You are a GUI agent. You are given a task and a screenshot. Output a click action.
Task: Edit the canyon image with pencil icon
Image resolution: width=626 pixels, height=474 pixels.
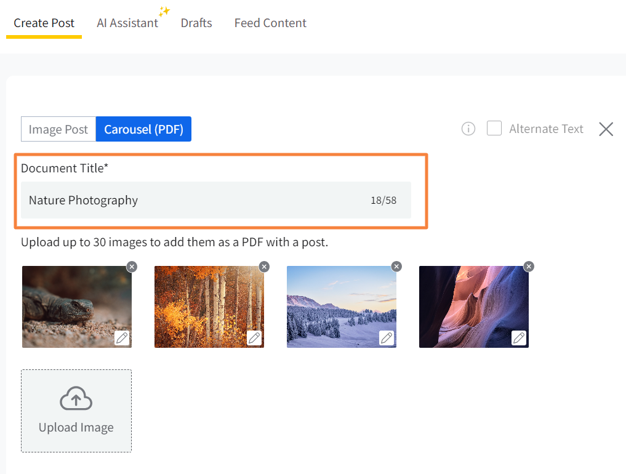click(x=519, y=338)
